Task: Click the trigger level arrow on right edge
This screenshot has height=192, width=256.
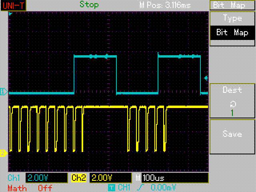Action: [x=206, y=78]
